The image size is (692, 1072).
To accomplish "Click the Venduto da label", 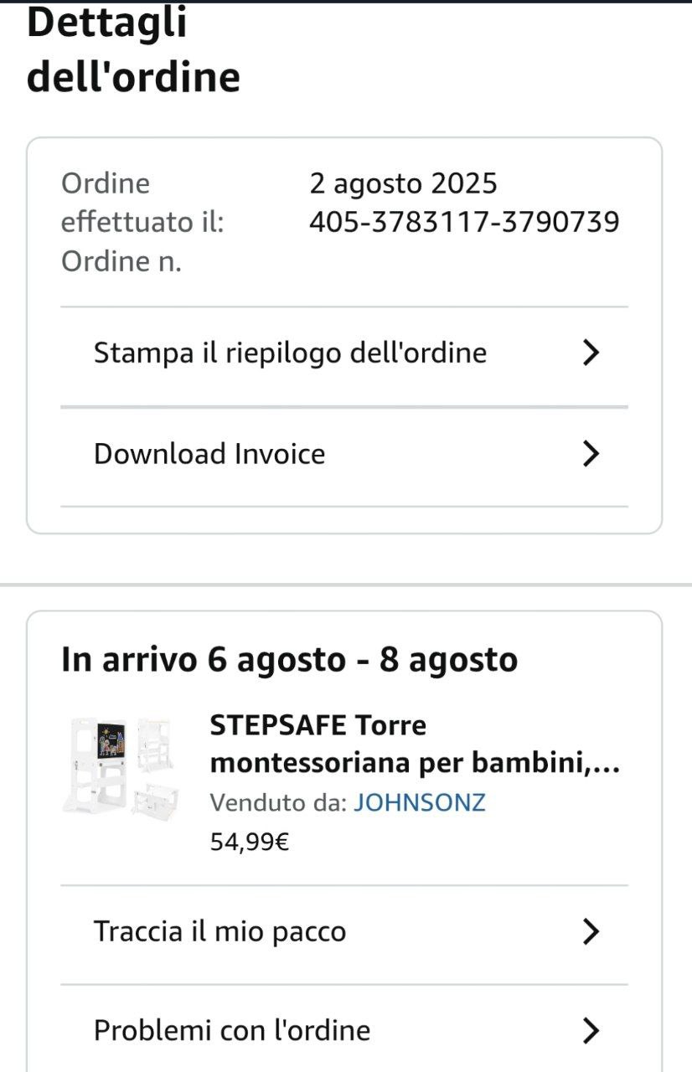I will [x=277, y=803].
